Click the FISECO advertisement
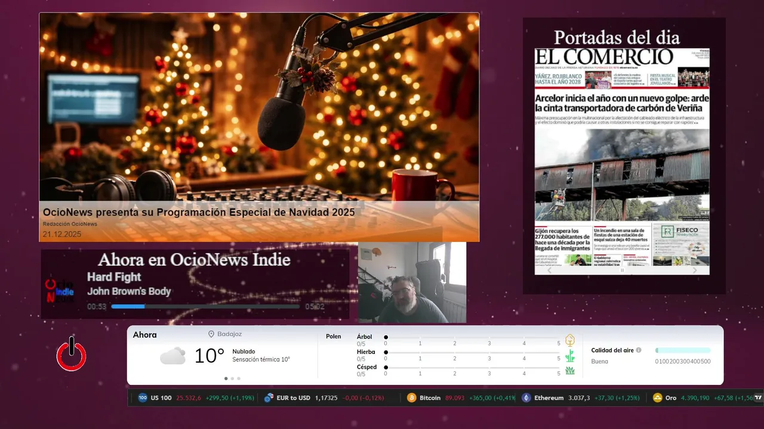 681,245
